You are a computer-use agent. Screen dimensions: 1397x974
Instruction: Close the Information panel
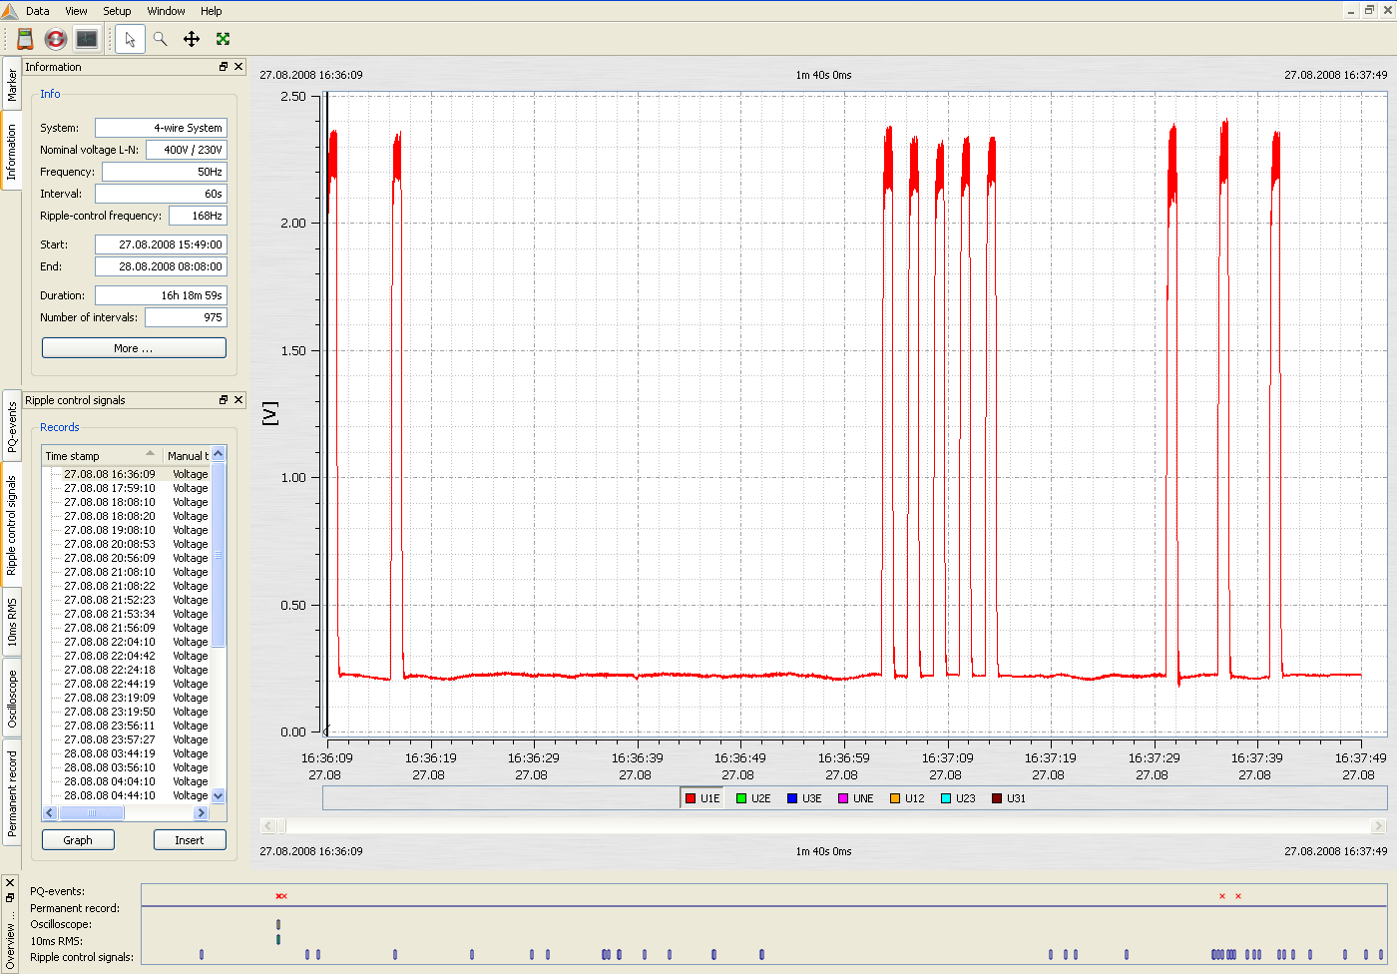click(238, 67)
